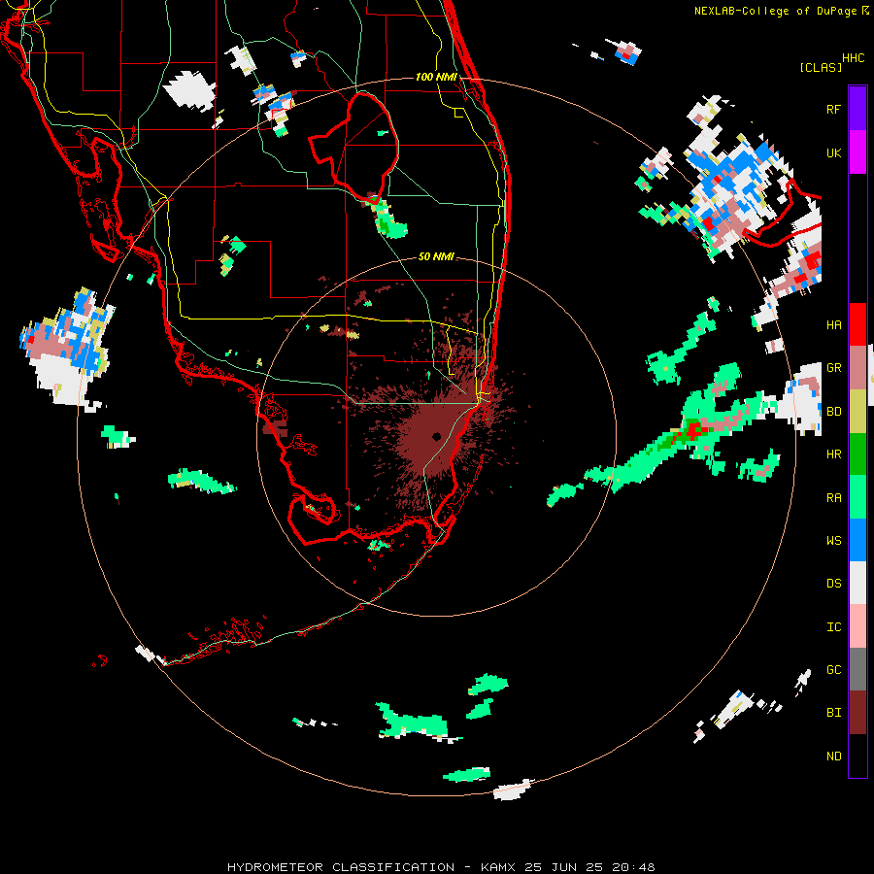Click the HR legend label
The height and width of the screenshot is (874, 874).
(833, 454)
